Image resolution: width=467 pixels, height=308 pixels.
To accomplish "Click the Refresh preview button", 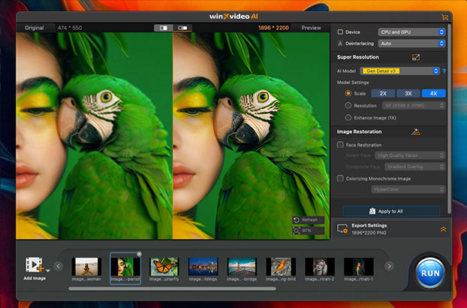I will tap(309, 220).
